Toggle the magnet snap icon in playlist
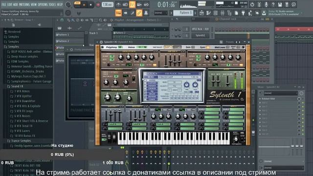The height and width of the screenshot is (176, 313). (62, 20)
